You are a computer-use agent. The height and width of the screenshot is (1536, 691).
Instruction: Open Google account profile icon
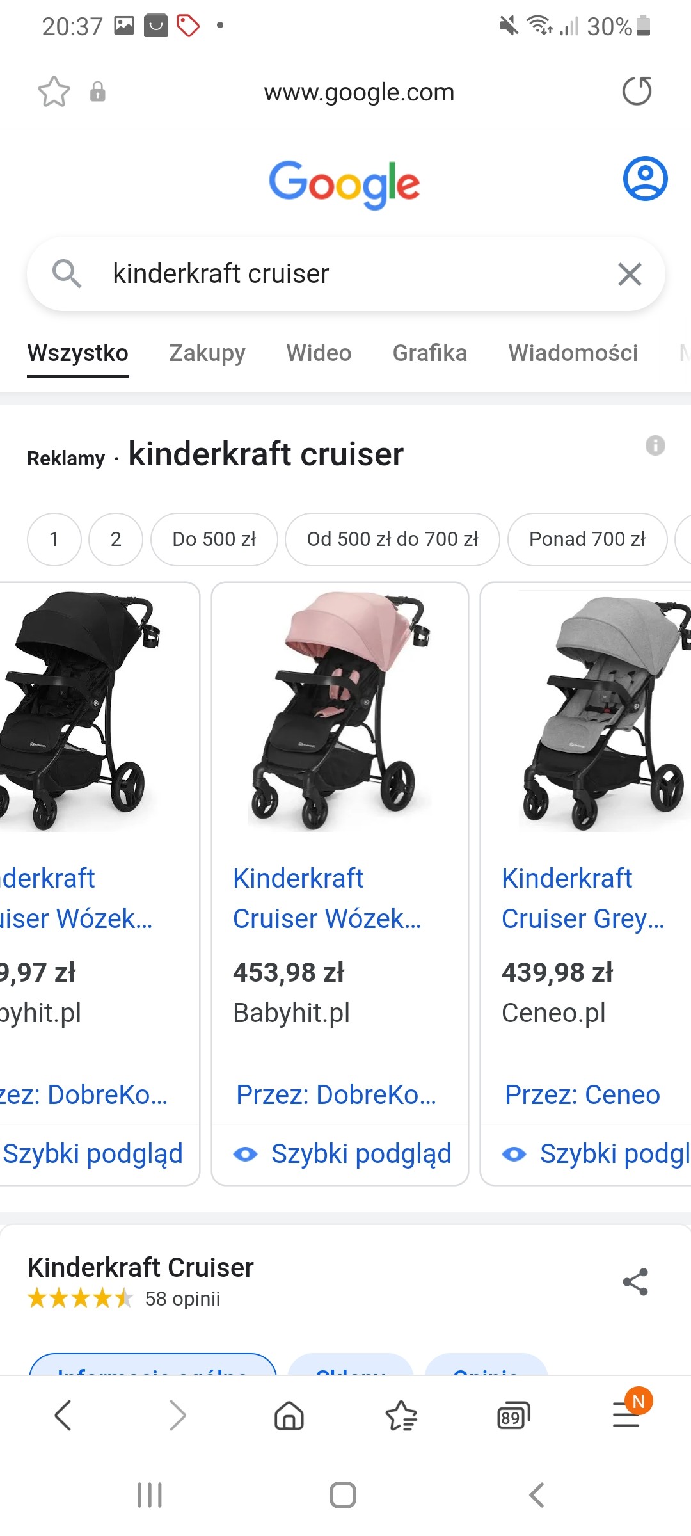point(645,178)
